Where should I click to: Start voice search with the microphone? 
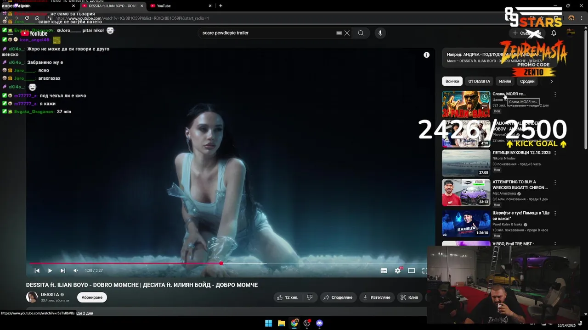pyautogui.click(x=380, y=33)
